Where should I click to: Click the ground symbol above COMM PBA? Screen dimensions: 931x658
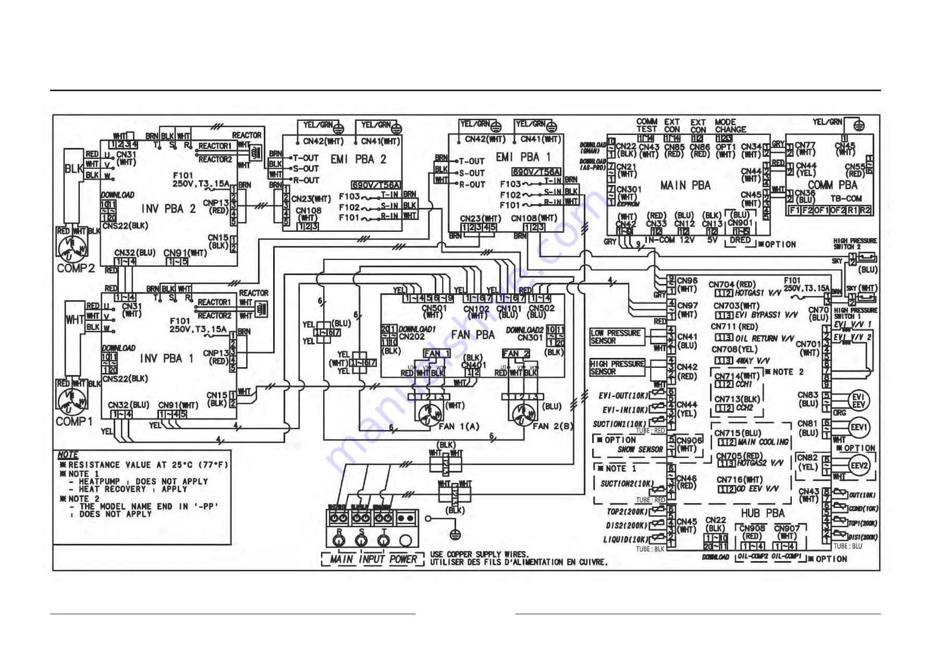click(860, 126)
